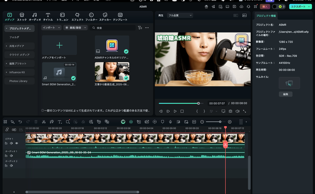Screen dimensions: 315x194
Task: Click the timeline zoom slider
Action: (216, 122)
